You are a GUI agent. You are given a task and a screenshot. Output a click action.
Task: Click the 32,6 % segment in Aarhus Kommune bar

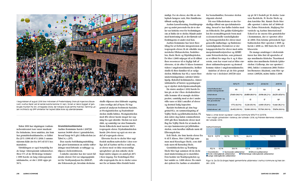click(273, 131)
